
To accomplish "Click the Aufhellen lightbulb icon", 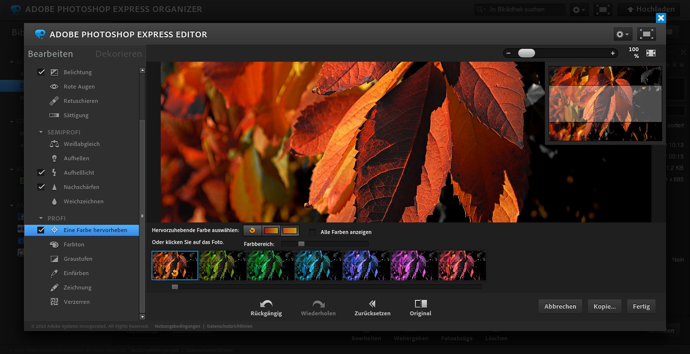I will tap(54, 158).
